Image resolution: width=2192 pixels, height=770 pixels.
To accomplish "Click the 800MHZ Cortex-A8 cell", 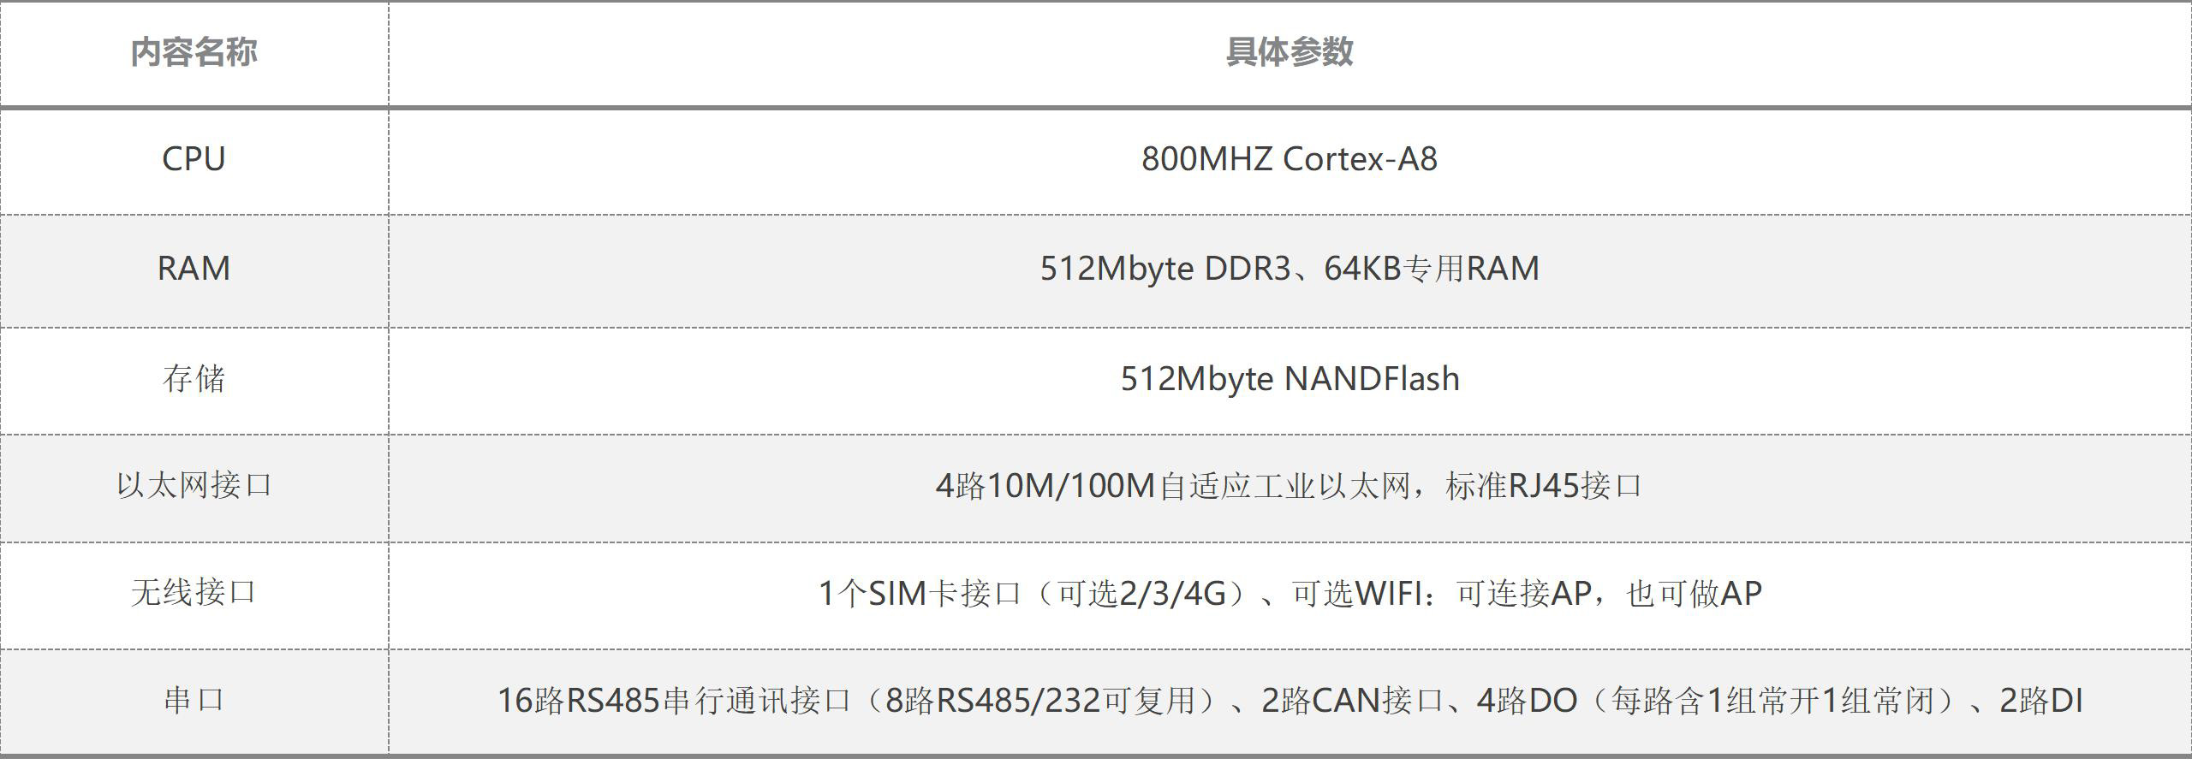I will pyautogui.click(x=1290, y=159).
